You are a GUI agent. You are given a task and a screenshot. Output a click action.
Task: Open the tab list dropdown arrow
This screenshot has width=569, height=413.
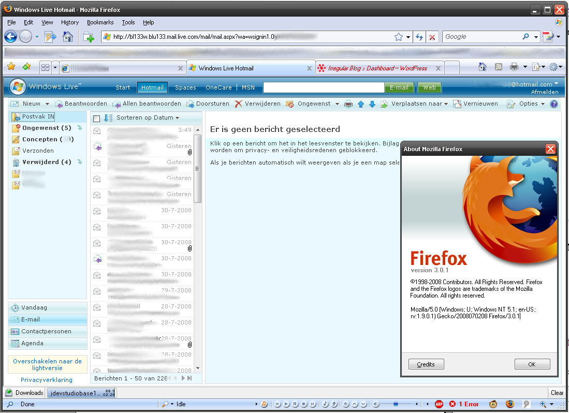55,67
